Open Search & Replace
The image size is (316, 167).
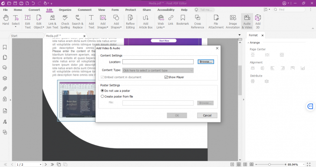(78, 22)
